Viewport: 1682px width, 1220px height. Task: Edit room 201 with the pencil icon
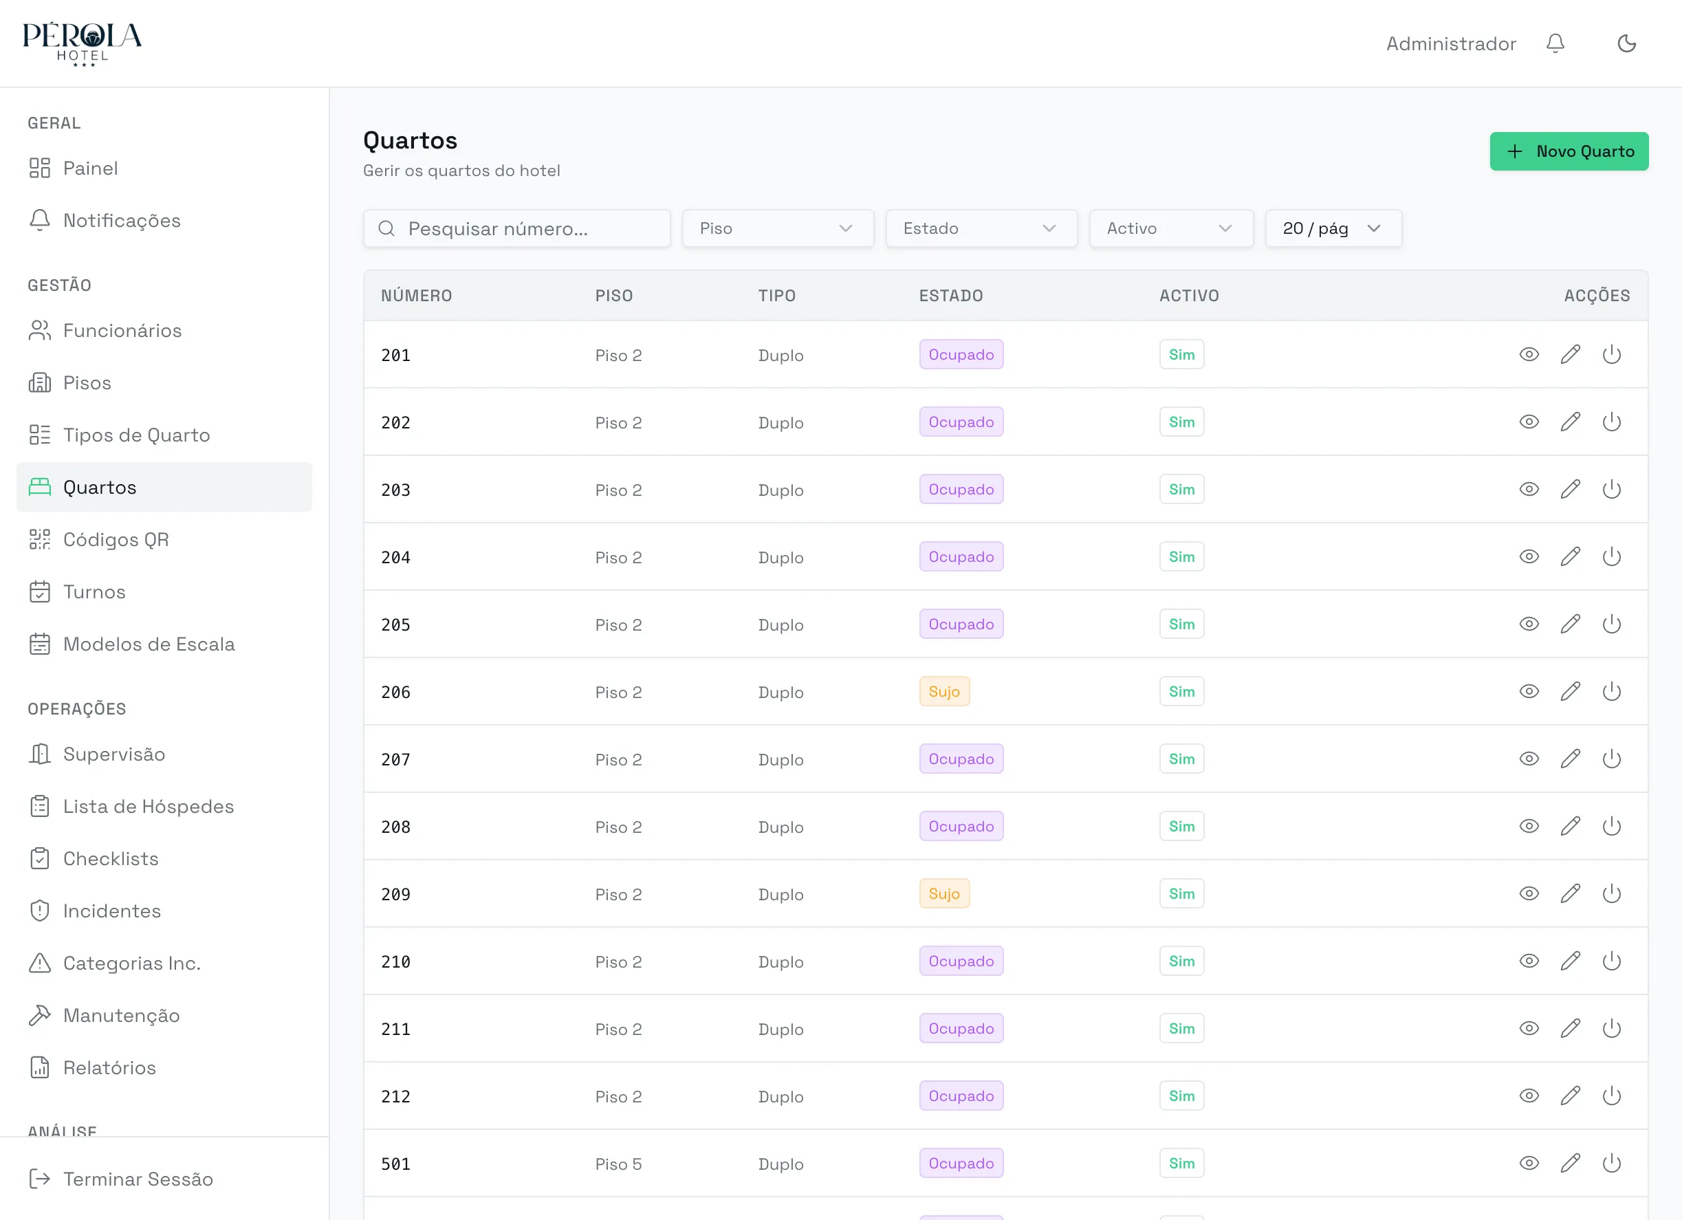click(x=1570, y=354)
